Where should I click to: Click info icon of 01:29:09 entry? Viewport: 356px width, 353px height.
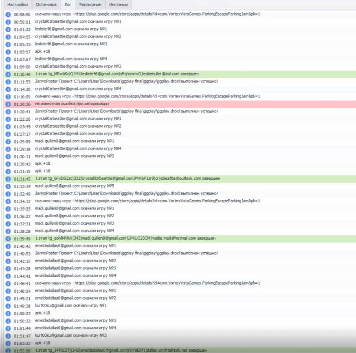click(x=8, y=141)
